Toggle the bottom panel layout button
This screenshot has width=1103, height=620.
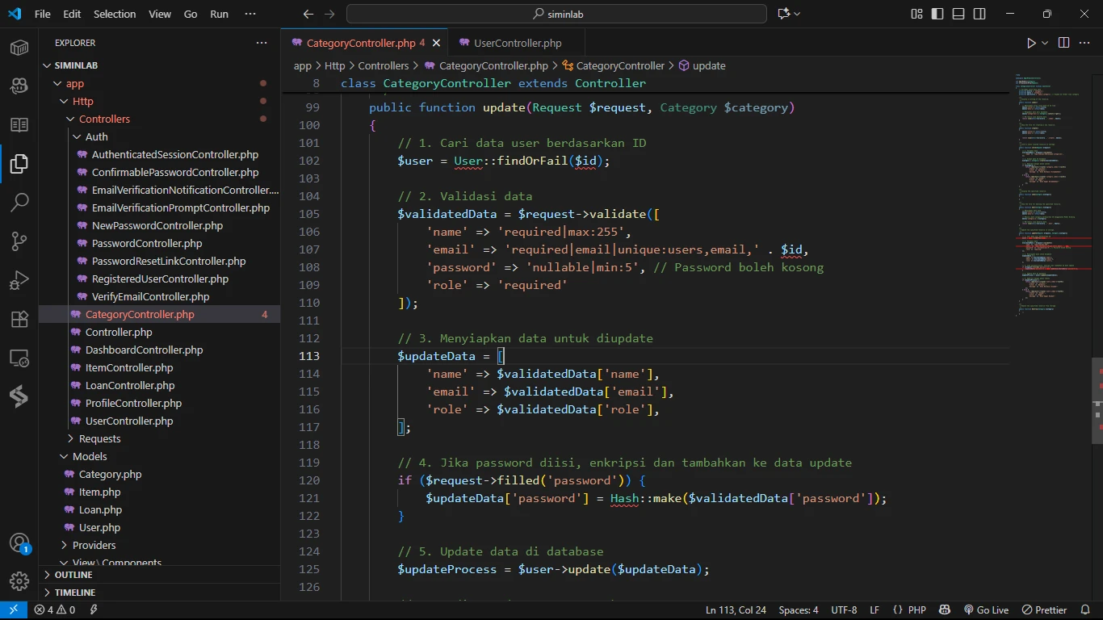coord(958,14)
